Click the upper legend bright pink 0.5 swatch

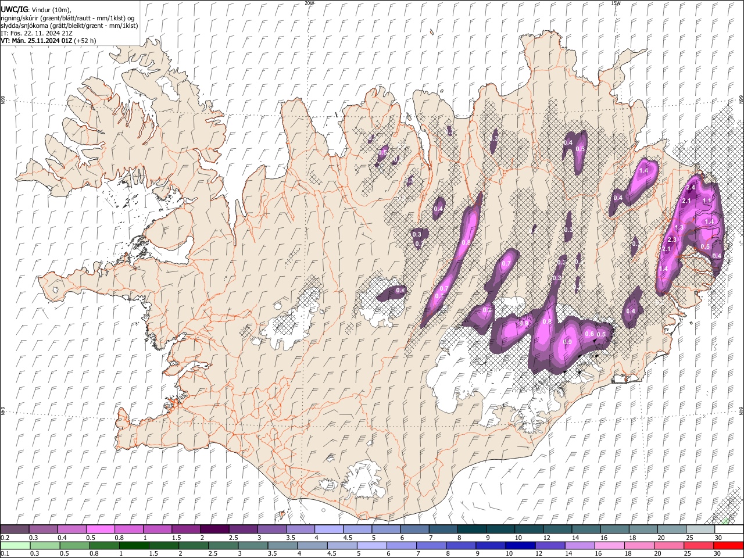tap(100, 529)
